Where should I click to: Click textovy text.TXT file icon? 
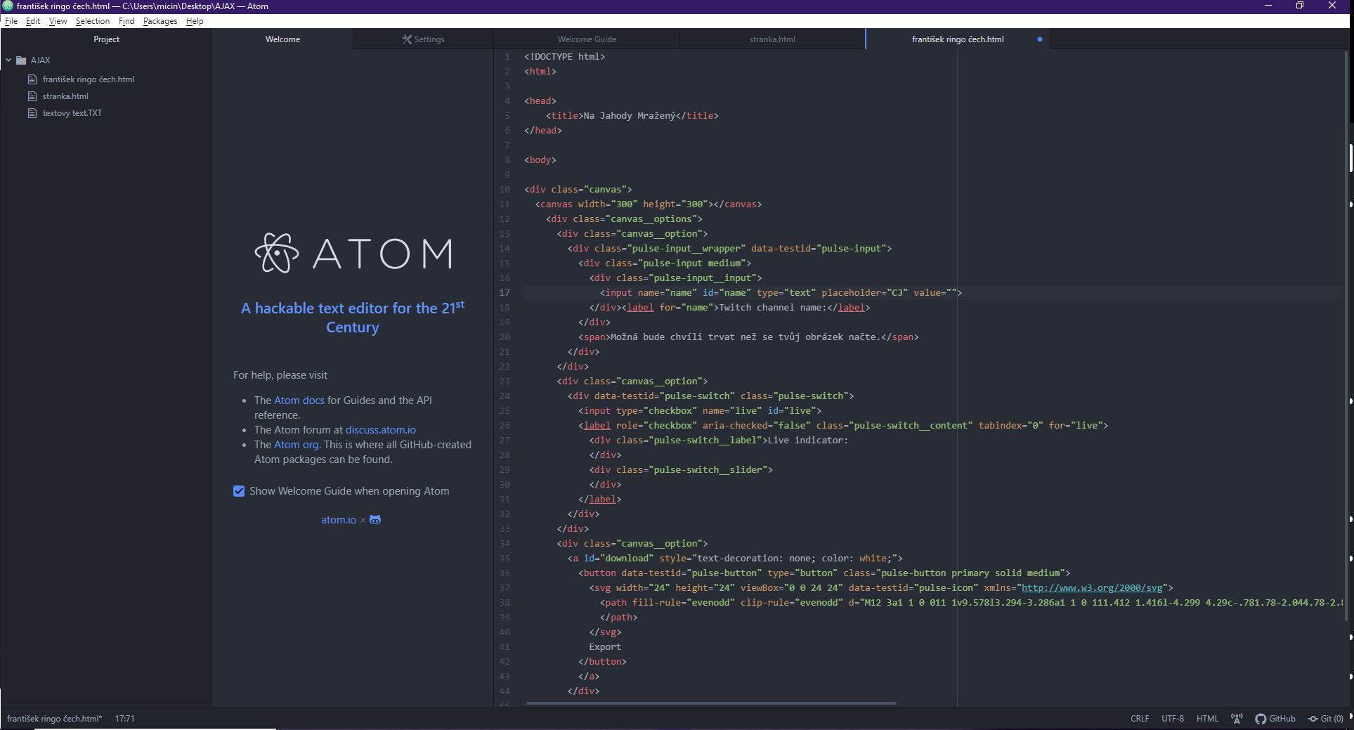click(32, 113)
